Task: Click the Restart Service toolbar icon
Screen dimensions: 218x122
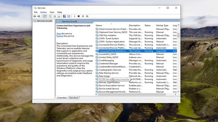Action: 87,16
